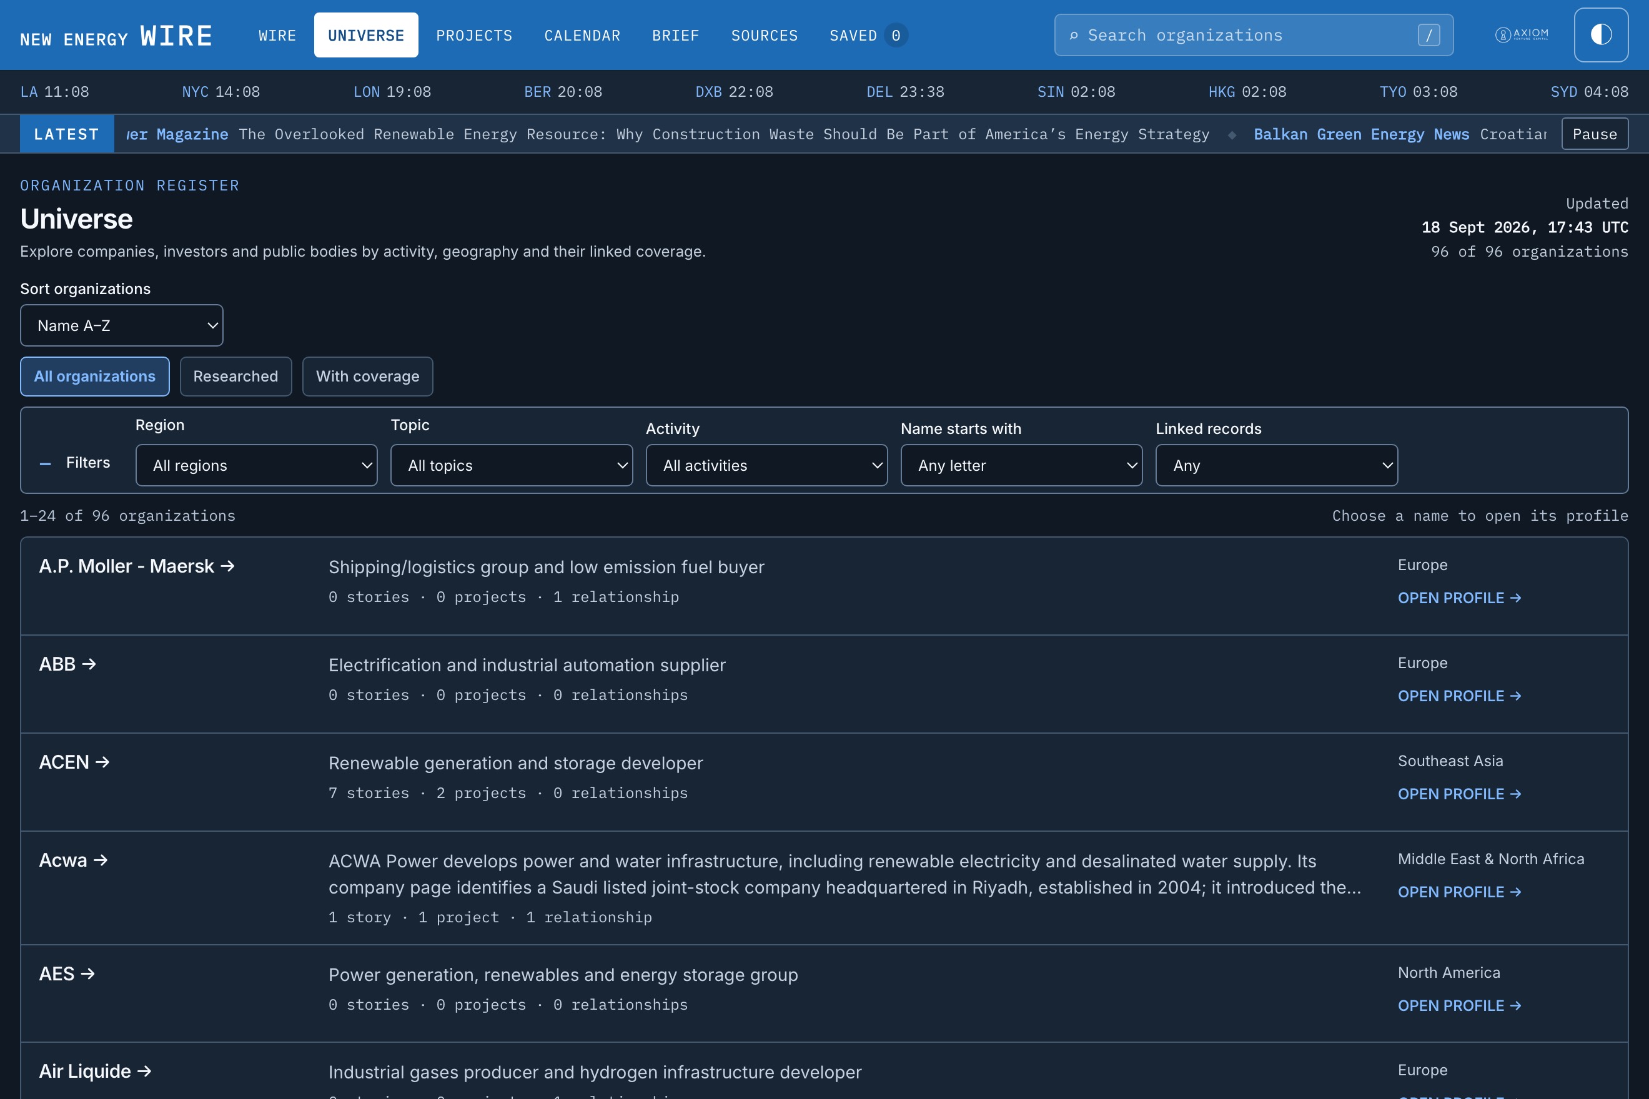Open the Air Liquide name link
This screenshot has width=1649, height=1099.
point(96,1072)
